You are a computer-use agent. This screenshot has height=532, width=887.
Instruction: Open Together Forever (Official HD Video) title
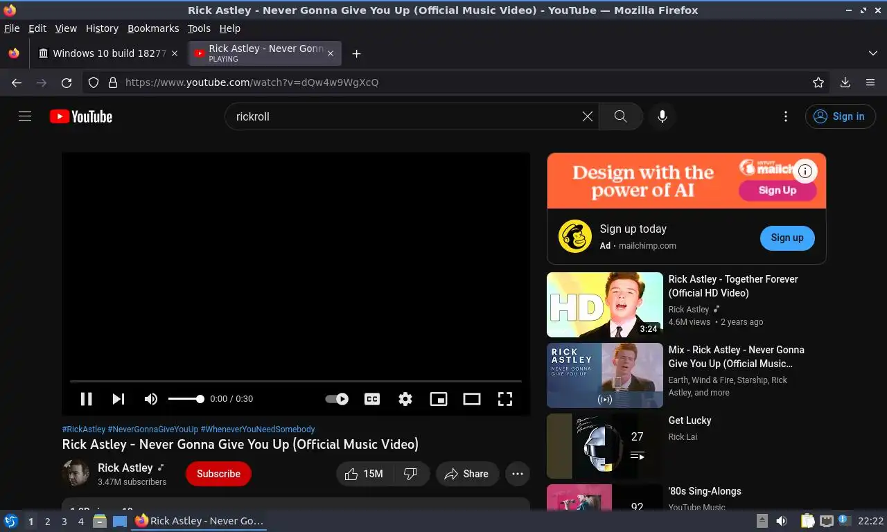tap(733, 286)
